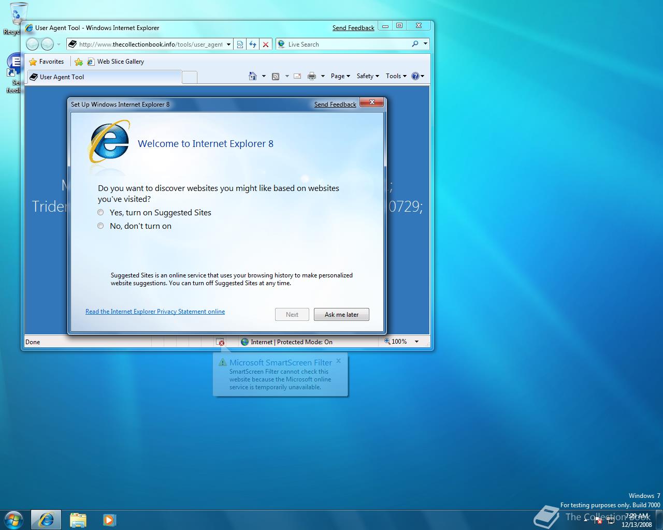Click the browser Forward arrow button

47,45
